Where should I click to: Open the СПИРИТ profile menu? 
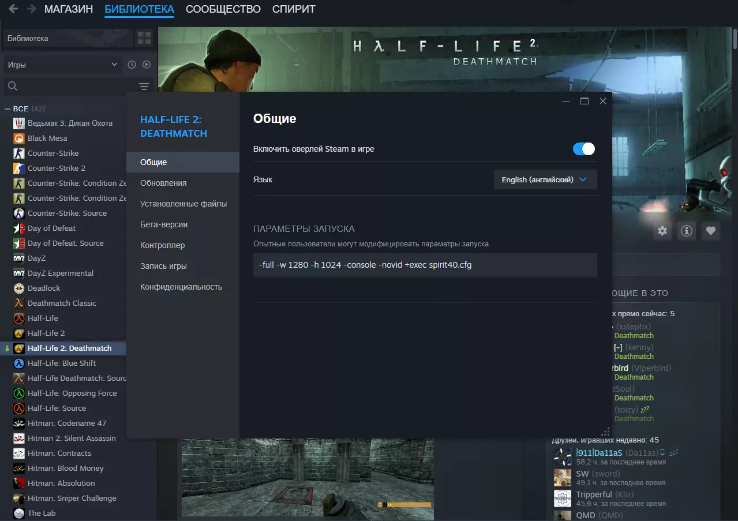point(294,9)
